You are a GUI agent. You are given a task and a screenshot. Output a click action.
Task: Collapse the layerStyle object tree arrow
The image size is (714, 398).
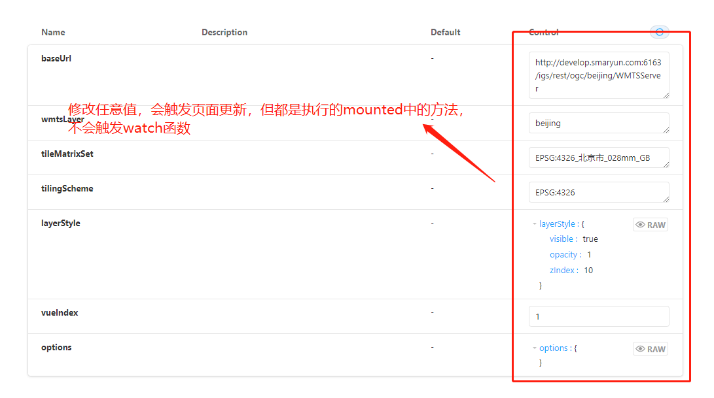coord(535,224)
